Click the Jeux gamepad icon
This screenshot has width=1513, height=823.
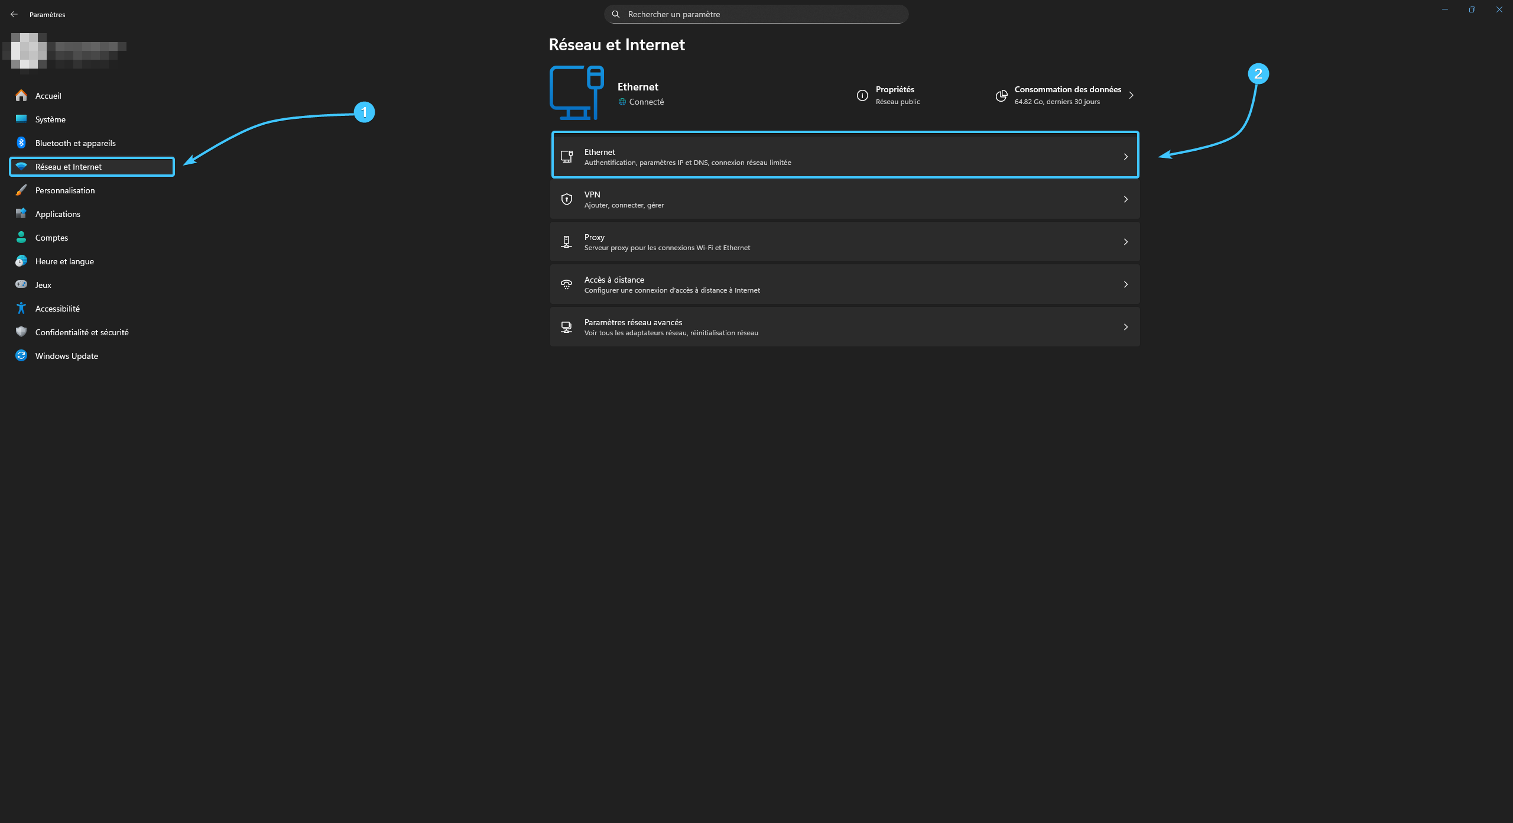[x=21, y=284]
